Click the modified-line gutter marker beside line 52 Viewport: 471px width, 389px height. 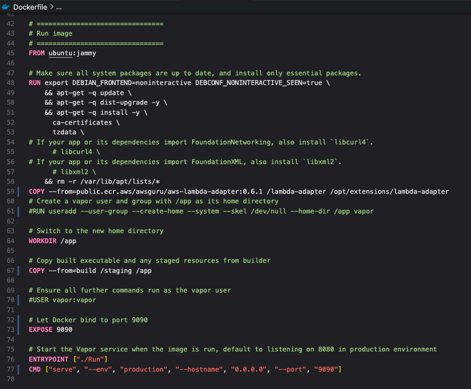[x=19, y=122]
